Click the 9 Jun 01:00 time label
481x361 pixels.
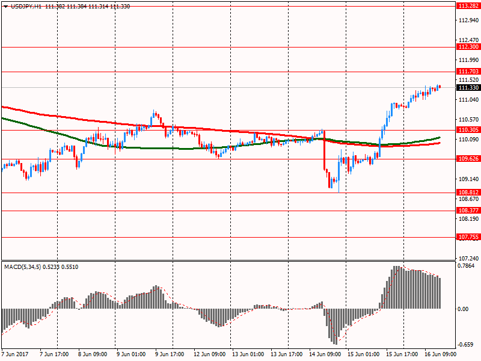pos(131,354)
